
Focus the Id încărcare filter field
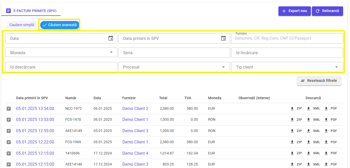[x=287, y=53]
